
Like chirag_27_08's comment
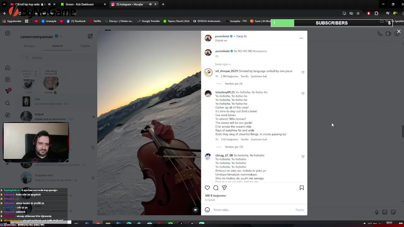(x=303, y=157)
